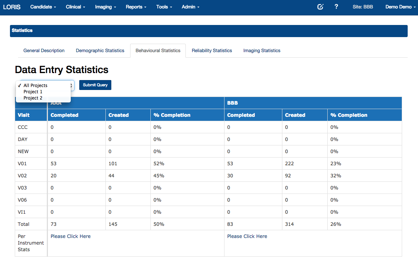
Task: Choose Project 1 from the project list
Action: point(33,92)
